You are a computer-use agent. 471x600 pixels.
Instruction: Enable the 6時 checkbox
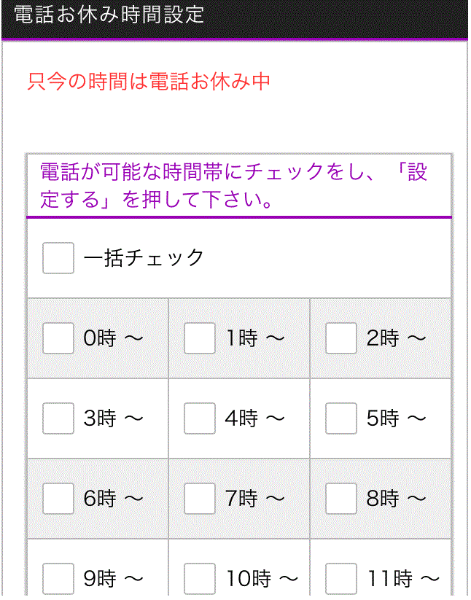(58, 499)
